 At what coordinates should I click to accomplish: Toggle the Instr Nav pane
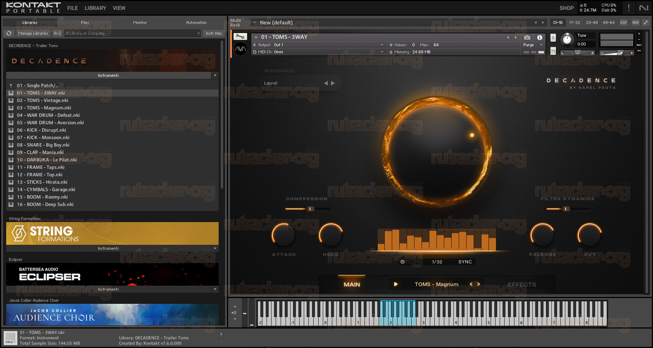coord(214,33)
